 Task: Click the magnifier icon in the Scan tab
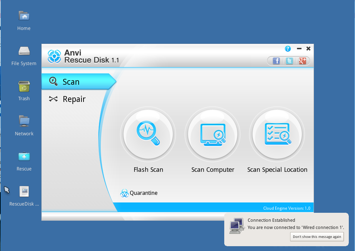[x=53, y=81]
